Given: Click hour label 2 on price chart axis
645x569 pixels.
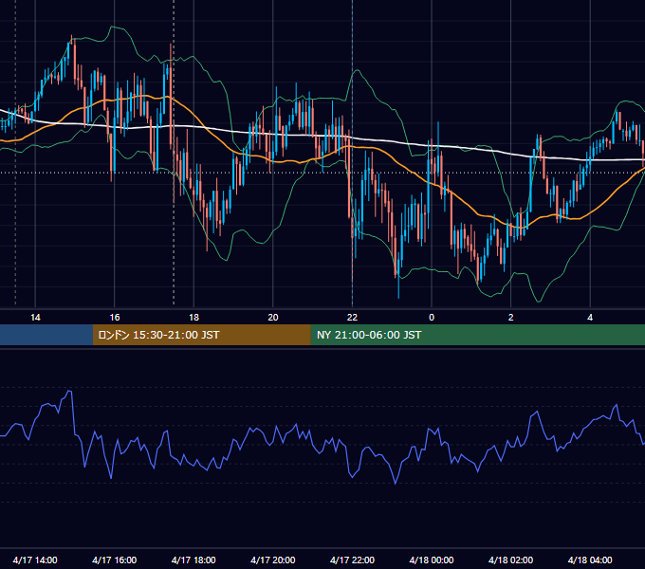Looking at the screenshot, I should (511, 318).
